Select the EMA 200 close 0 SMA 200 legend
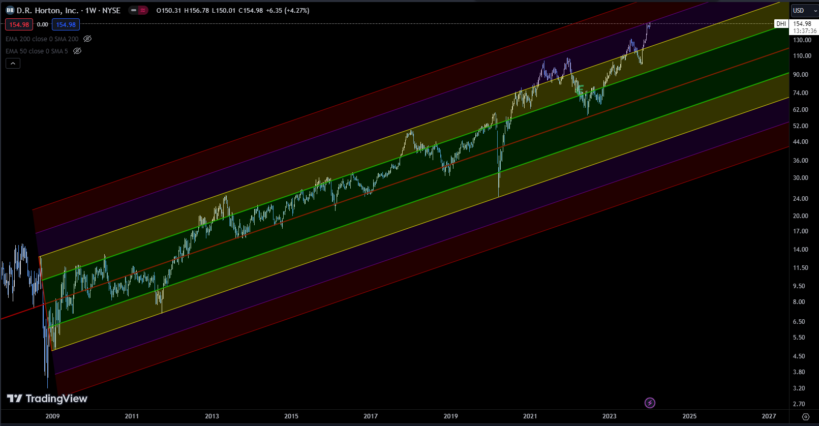819x426 pixels. (x=42, y=39)
